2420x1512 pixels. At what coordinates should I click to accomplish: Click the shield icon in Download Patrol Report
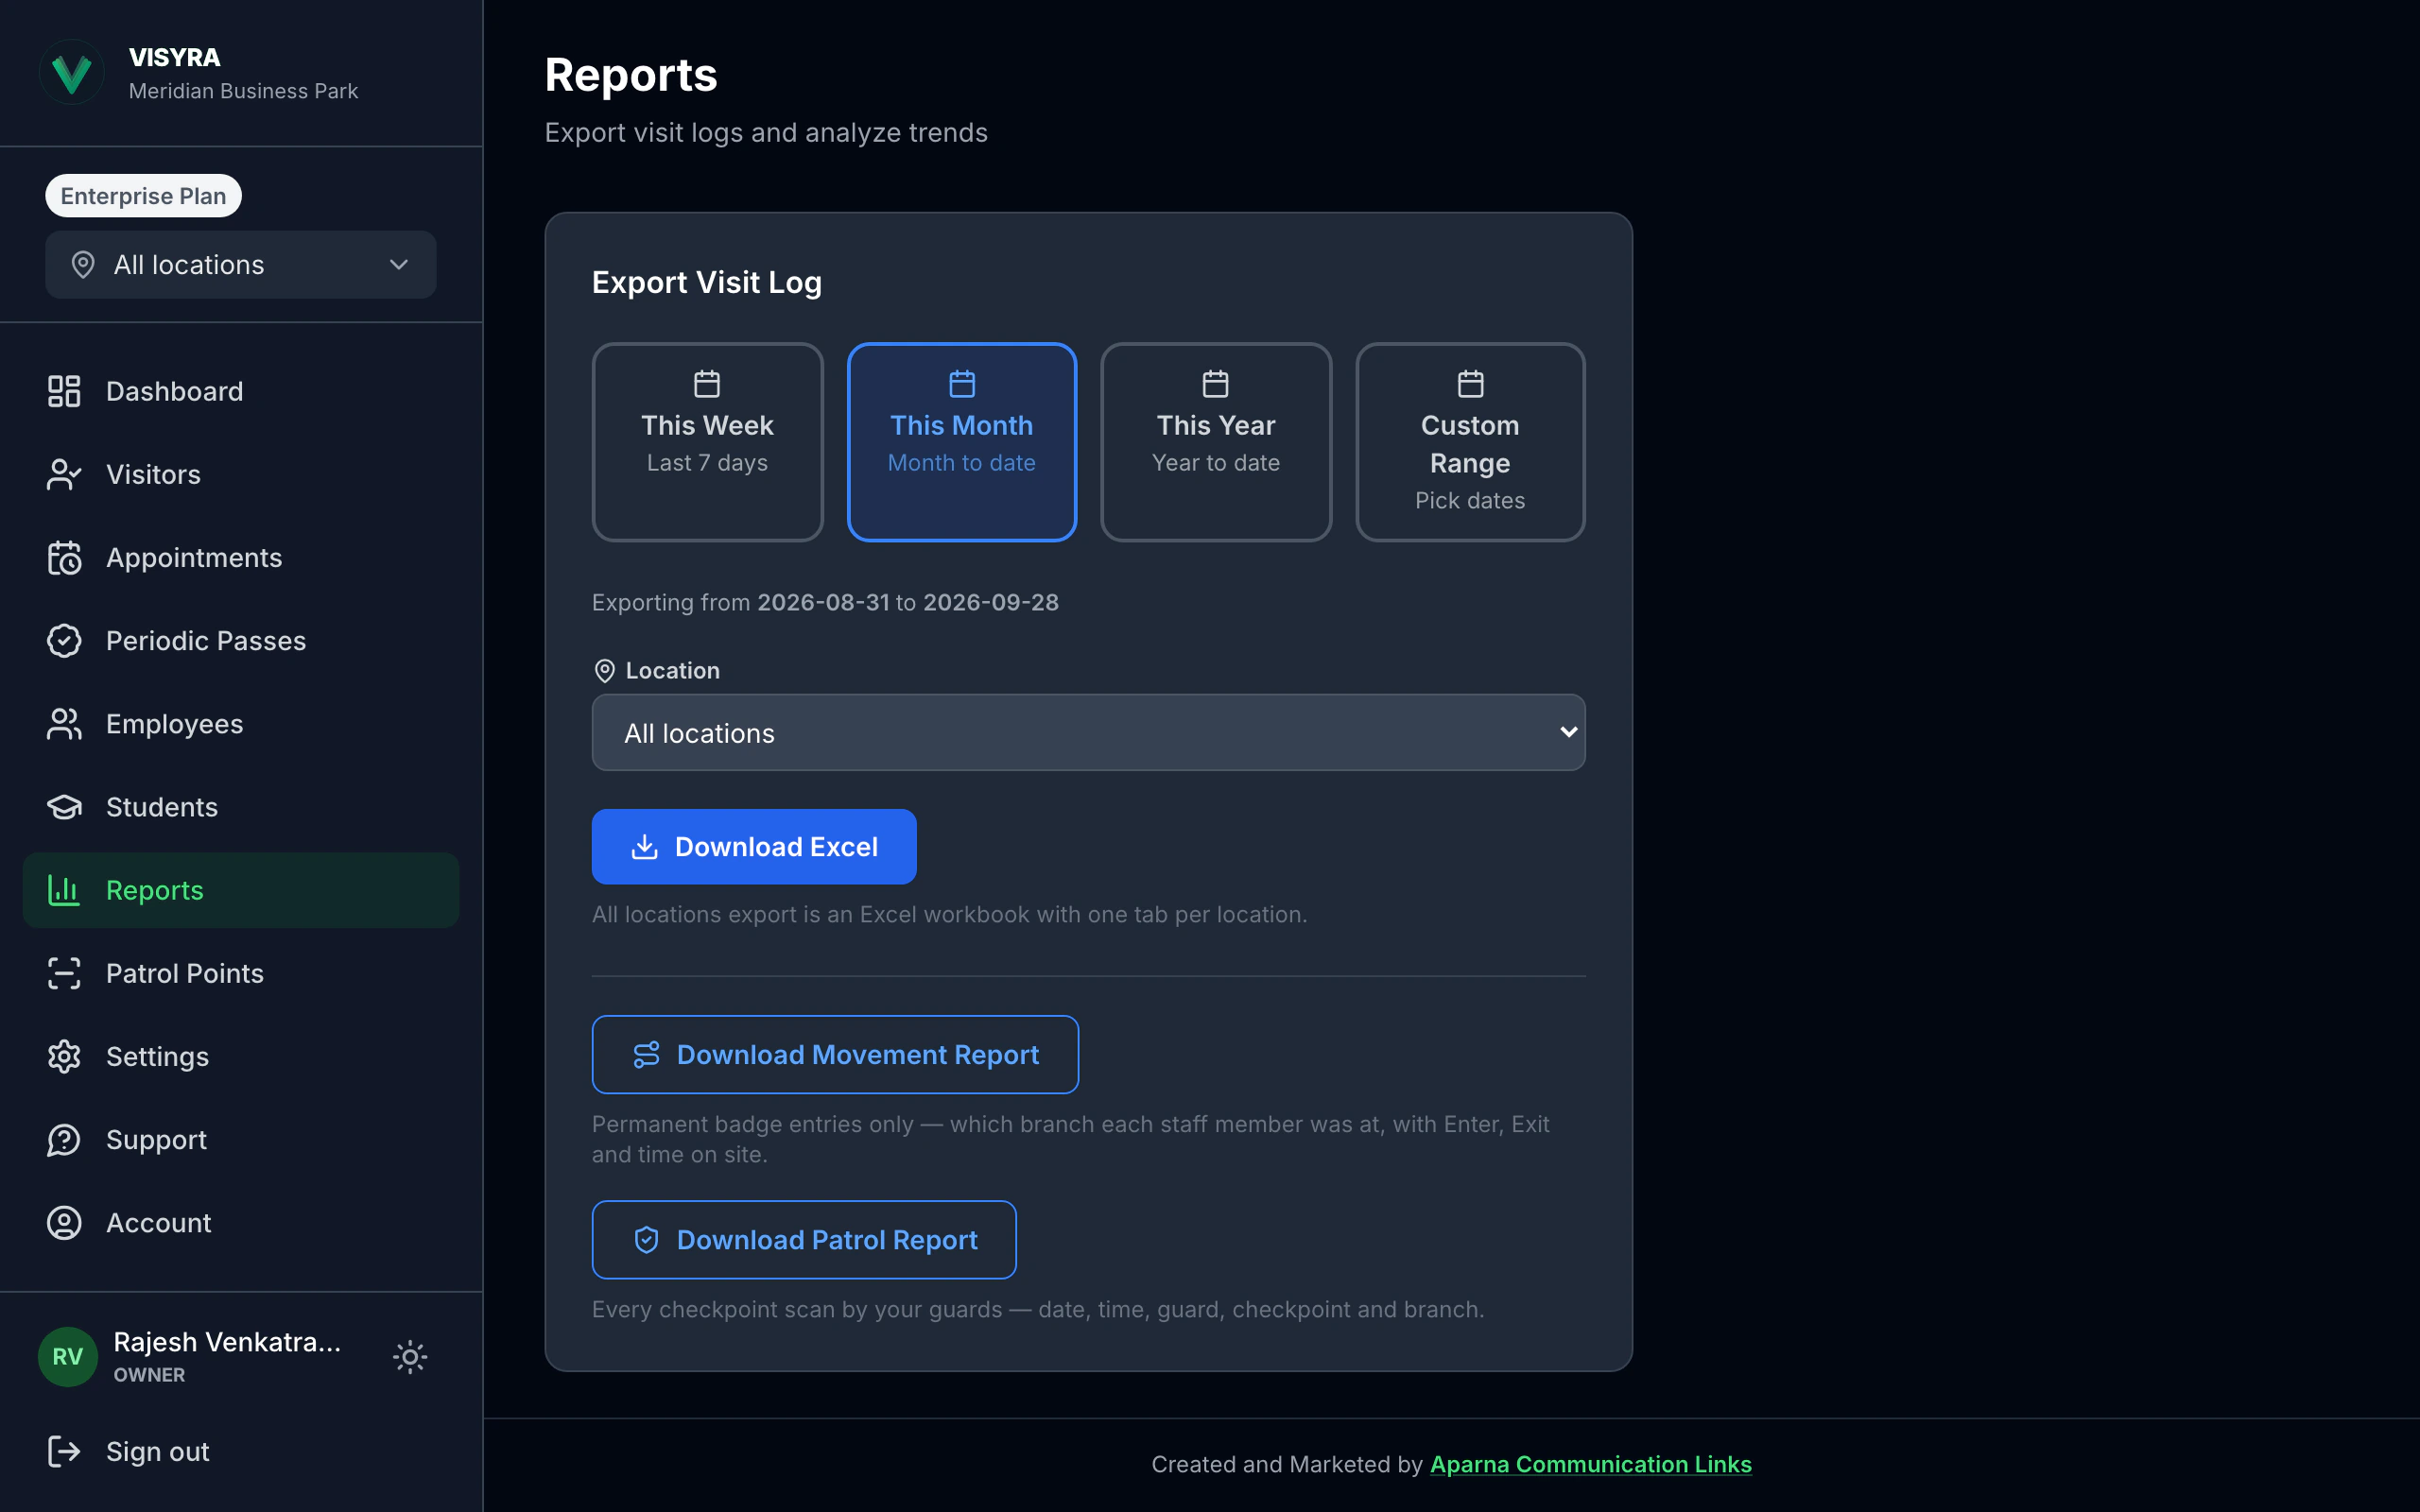click(x=647, y=1239)
